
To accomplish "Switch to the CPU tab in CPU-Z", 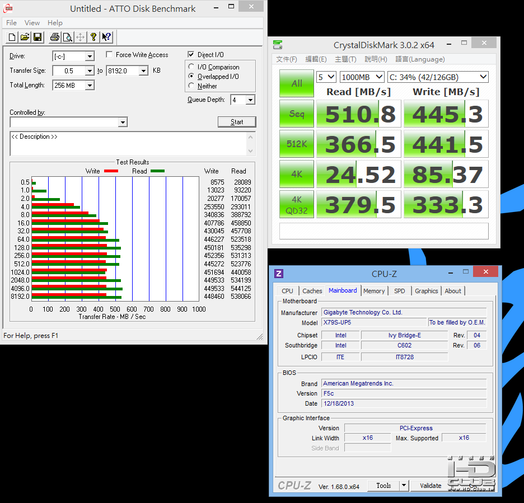I will point(287,291).
